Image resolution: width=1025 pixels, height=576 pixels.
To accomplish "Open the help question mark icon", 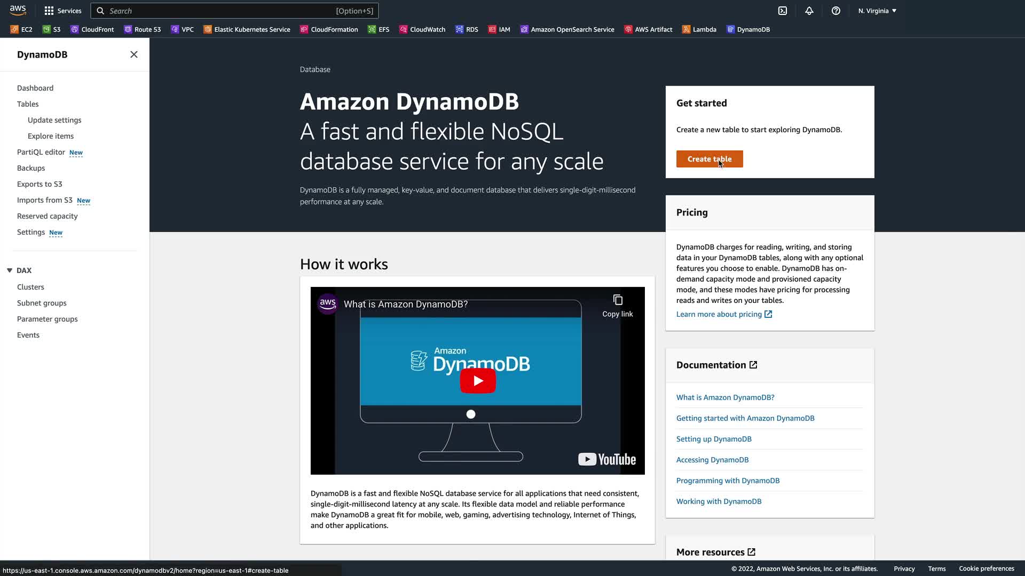I will pyautogui.click(x=836, y=11).
